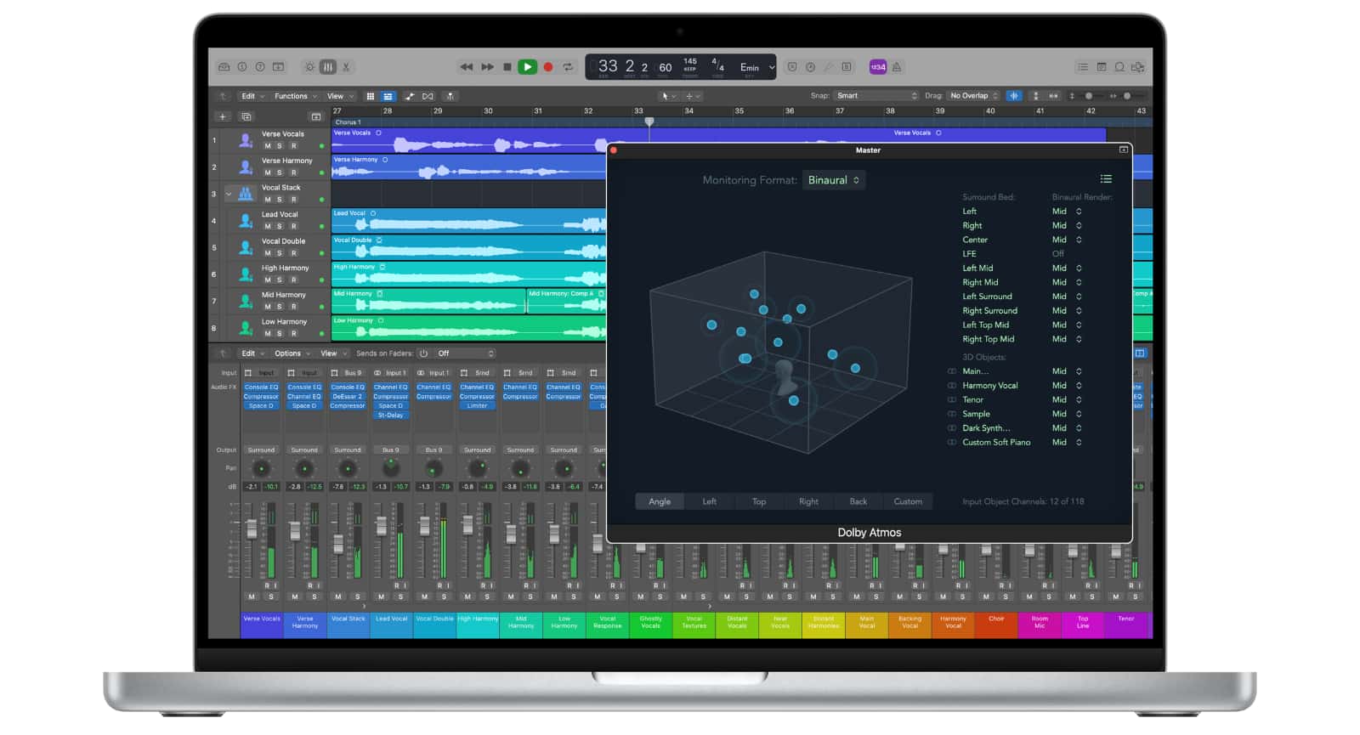Open the Scissors editors button
The image size is (1360, 735).
[x=346, y=67]
